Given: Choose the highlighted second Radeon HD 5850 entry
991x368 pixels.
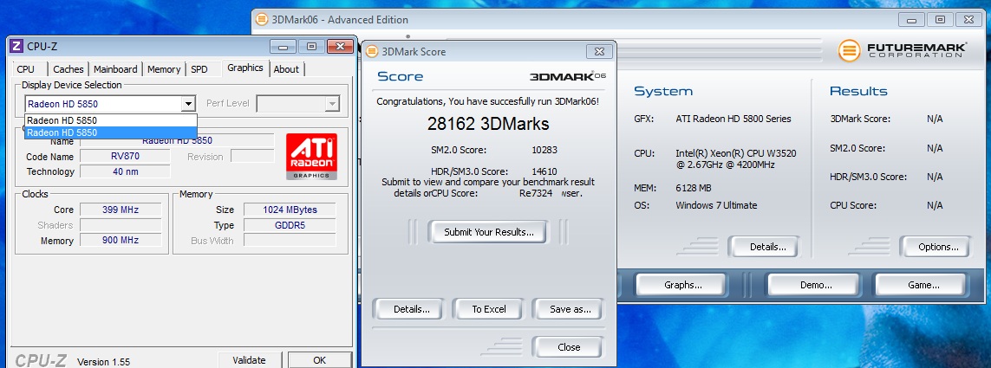Looking at the screenshot, I should coord(111,132).
